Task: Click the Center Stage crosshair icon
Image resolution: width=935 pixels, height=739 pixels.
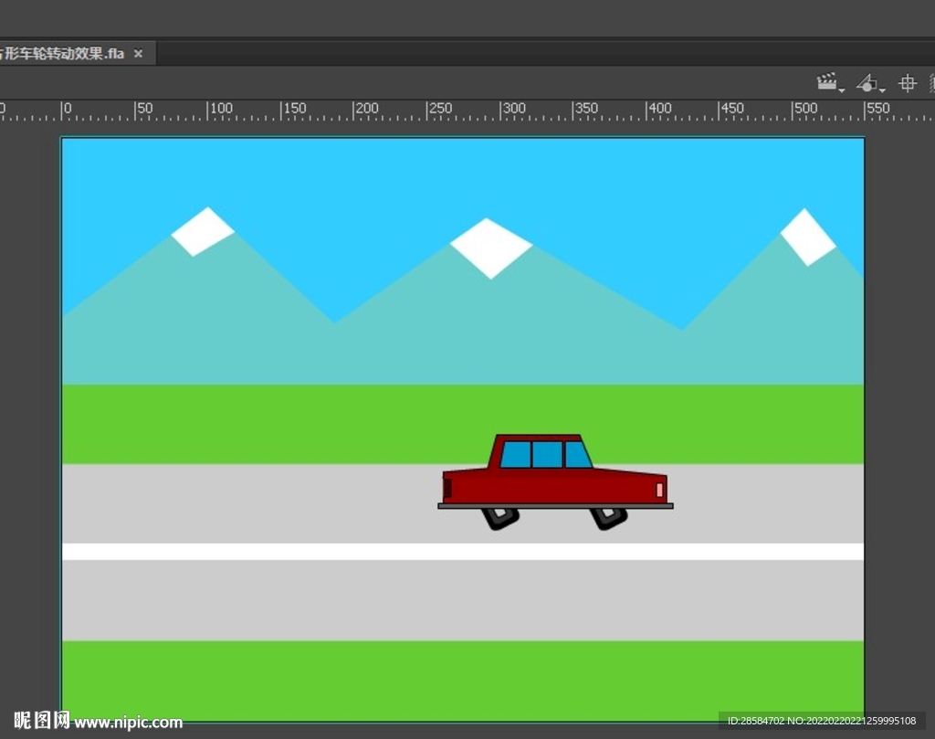Action: (907, 83)
